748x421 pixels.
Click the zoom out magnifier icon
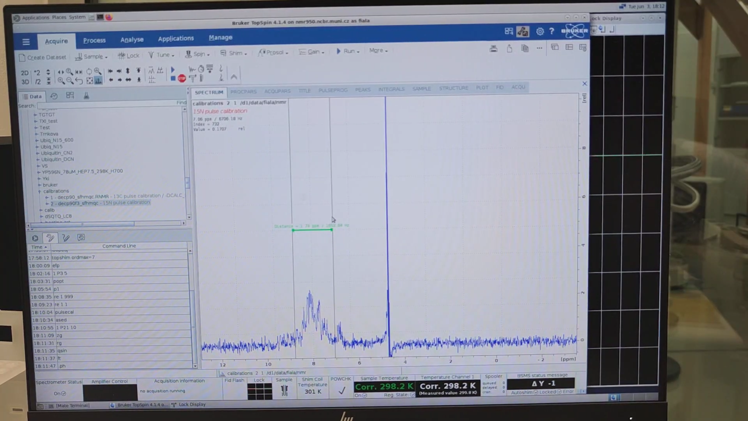coord(70,81)
